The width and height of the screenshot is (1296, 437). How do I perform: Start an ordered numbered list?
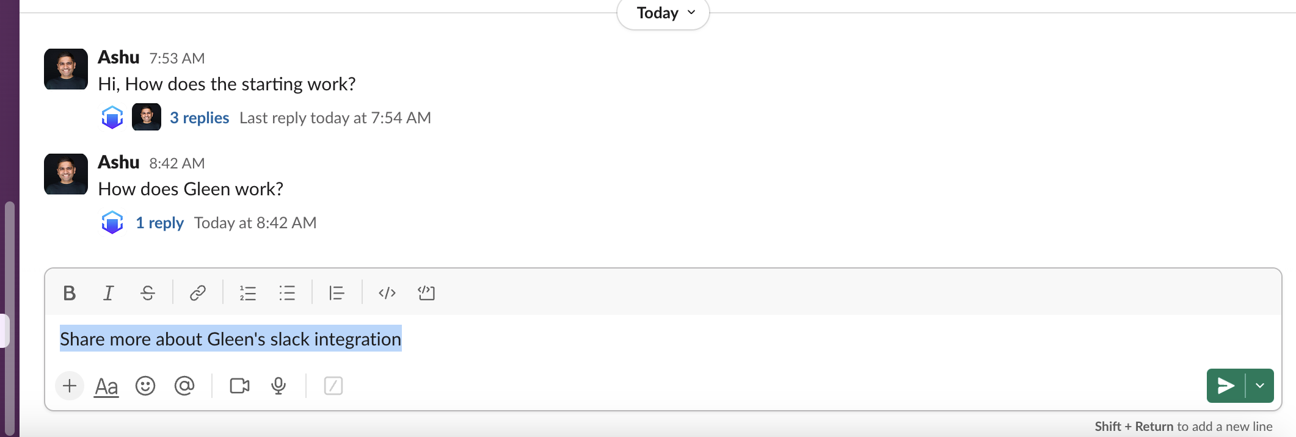247,293
